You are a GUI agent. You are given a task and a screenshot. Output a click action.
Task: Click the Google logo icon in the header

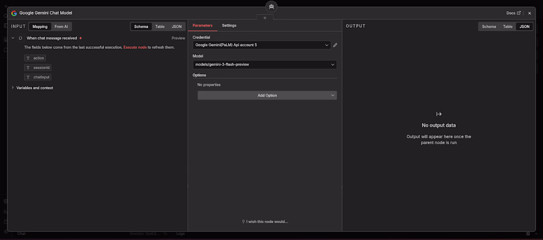14,13
